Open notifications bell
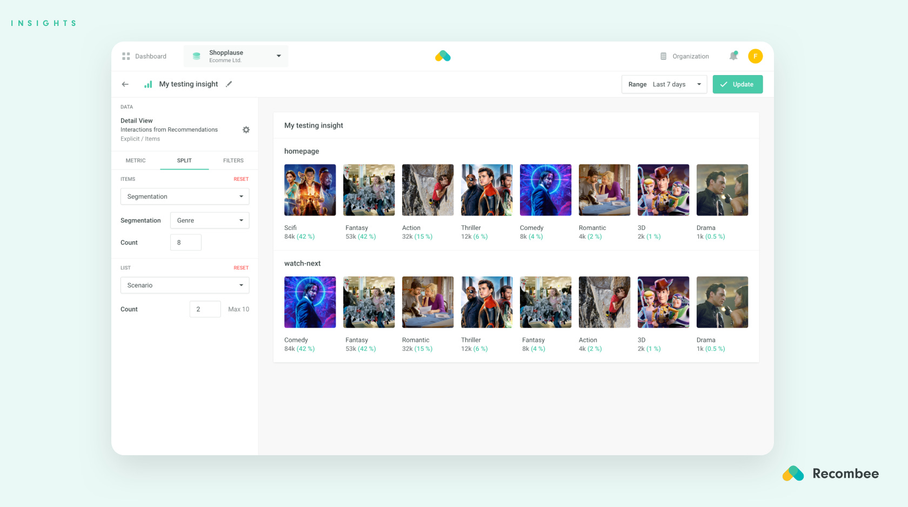Screen dimensions: 908x507 click(x=733, y=56)
